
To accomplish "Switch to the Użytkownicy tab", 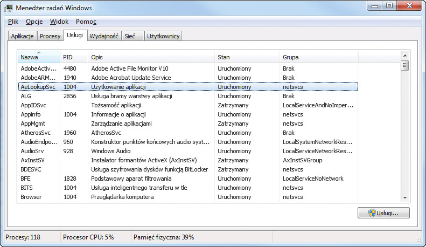I will coord(164,36).
